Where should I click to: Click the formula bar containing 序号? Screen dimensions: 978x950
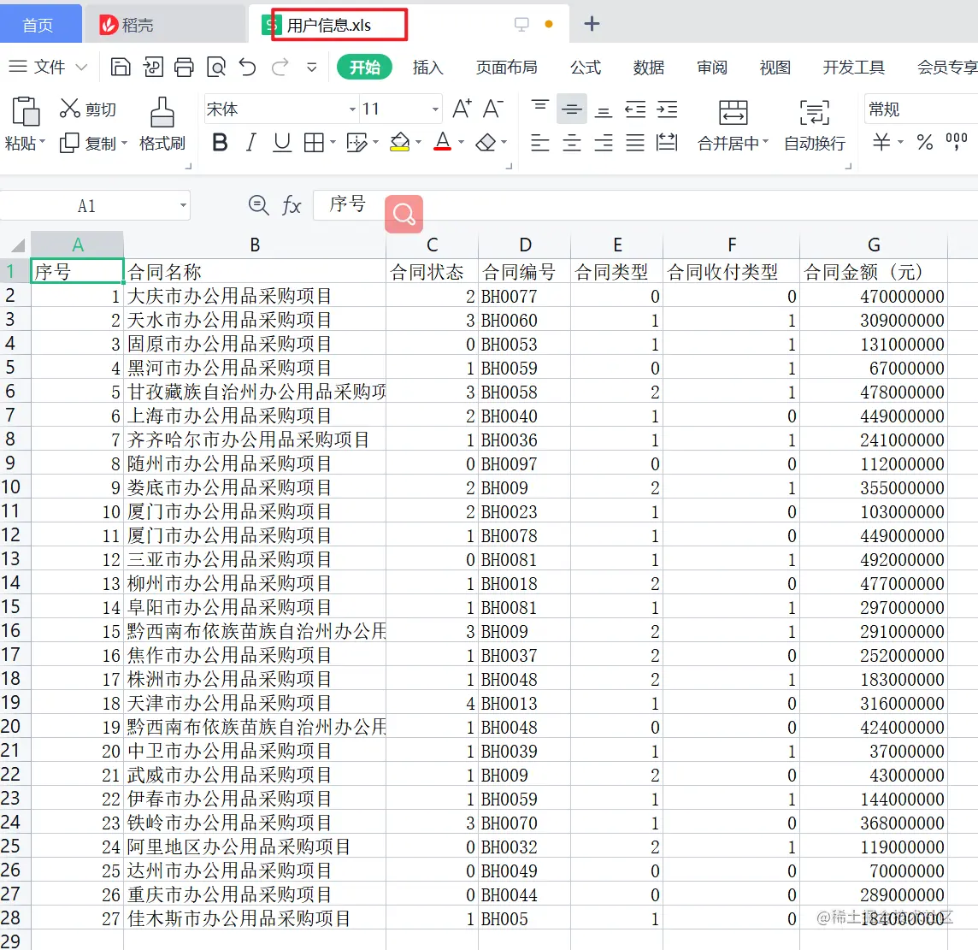(x=645, y=204)
